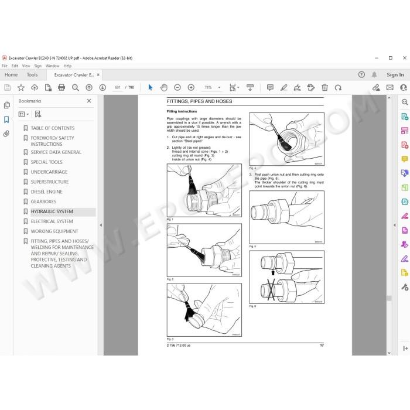The height and width of the screenshot is (410, 410).
Task: Go to previous page arrow
Action: pyautogui.click(x=89, y=88)
